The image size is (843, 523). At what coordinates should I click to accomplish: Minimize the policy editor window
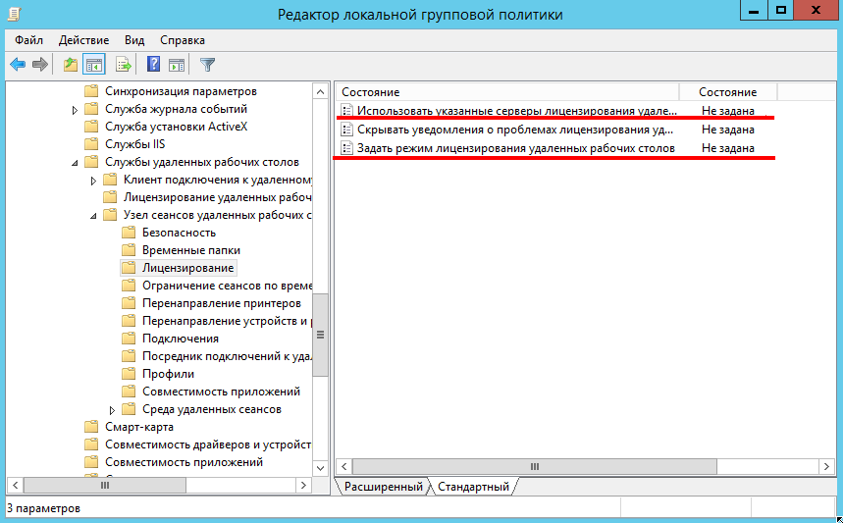click(754, 11)
